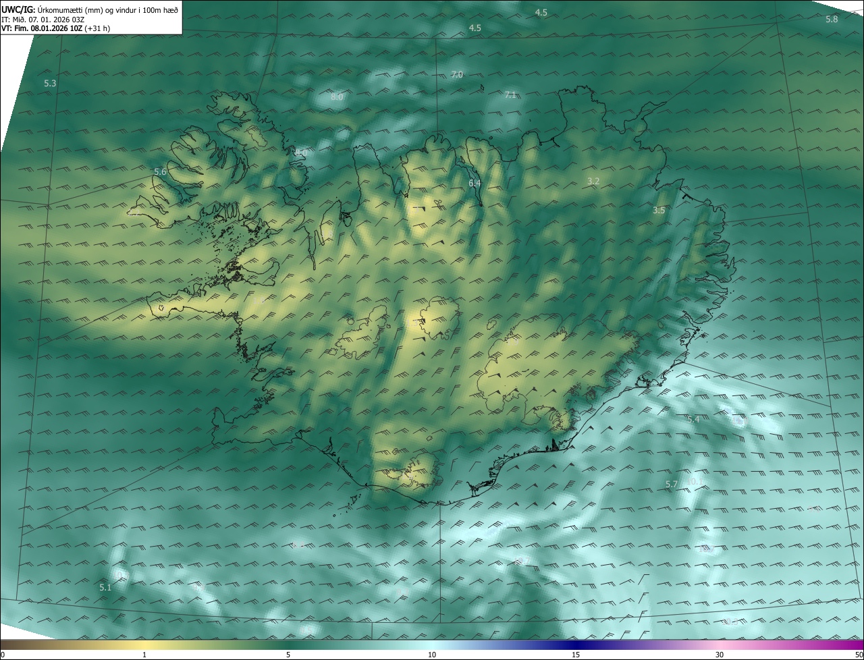Click the 7.0 value label

[457, 75]
